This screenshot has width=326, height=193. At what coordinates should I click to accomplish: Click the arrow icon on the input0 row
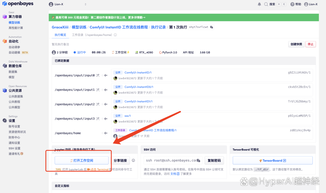click(106, 75)
